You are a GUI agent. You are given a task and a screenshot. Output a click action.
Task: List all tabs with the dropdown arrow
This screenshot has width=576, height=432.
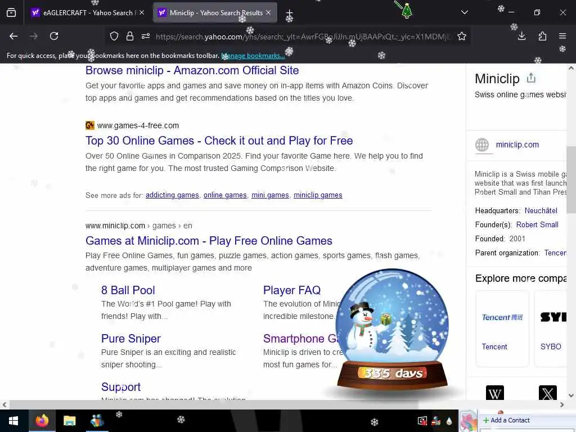[464, 12]
